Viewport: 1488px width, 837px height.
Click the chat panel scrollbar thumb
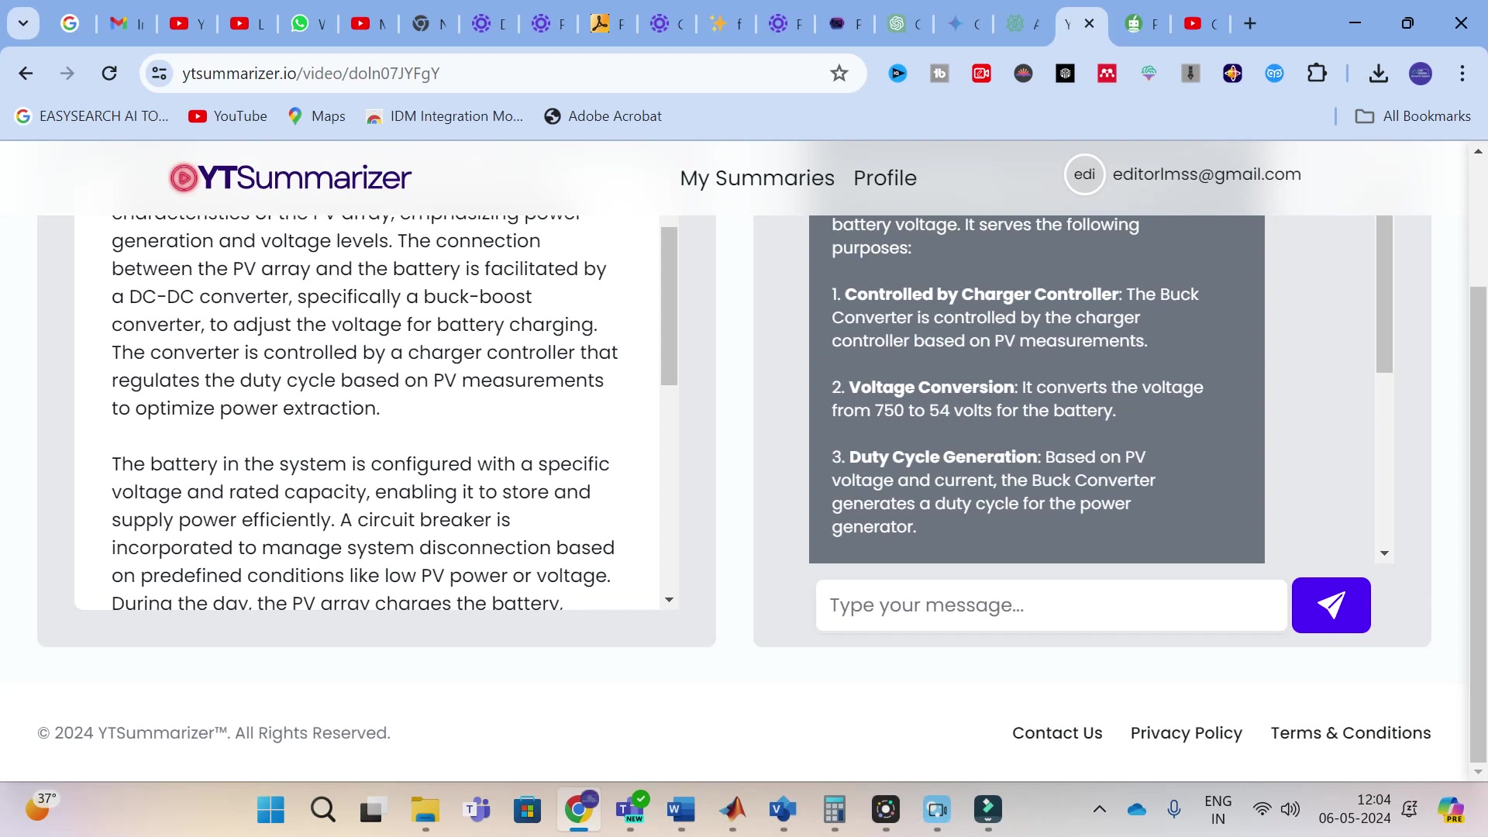pos(1384,294)
